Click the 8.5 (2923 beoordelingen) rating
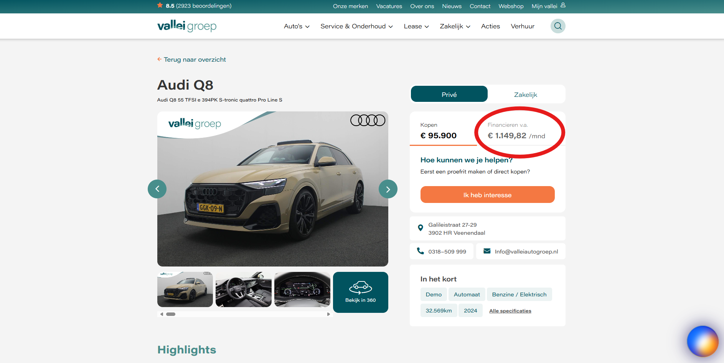724x363 pixels. click(x=198, y=6)
